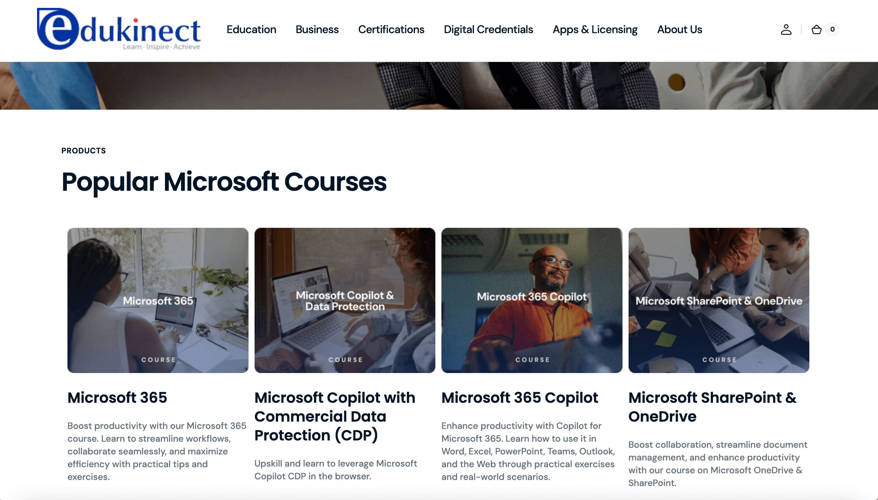Click the Microsoft 365 Copilot course title
Viewport: 878px width, 500px height.
(x=520, y=397)
